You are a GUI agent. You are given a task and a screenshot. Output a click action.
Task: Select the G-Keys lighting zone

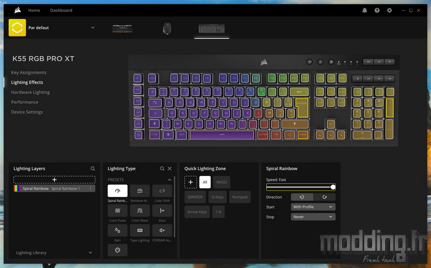pyautogui.click(x=218, y=197)
